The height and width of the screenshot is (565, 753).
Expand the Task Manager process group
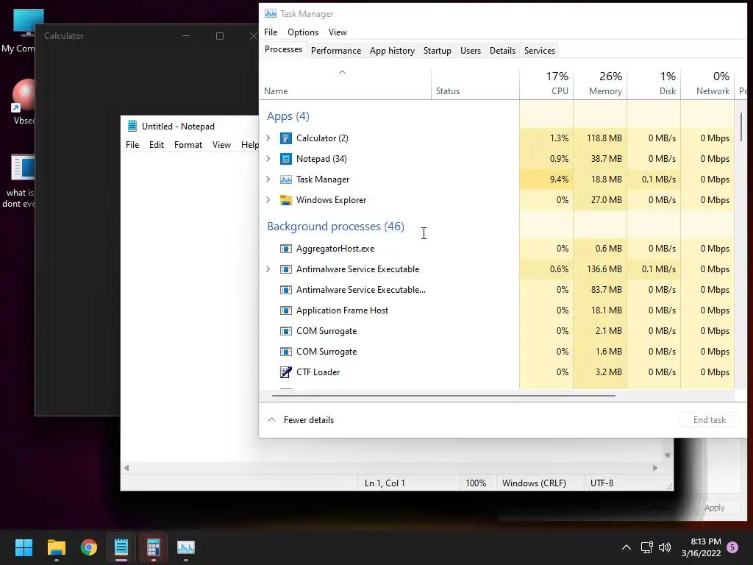click(268, 180)
